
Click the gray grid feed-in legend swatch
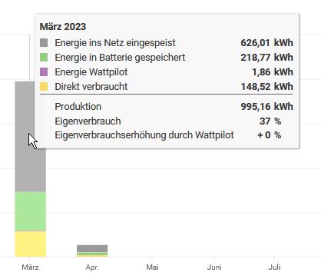(x=44, y=43)
